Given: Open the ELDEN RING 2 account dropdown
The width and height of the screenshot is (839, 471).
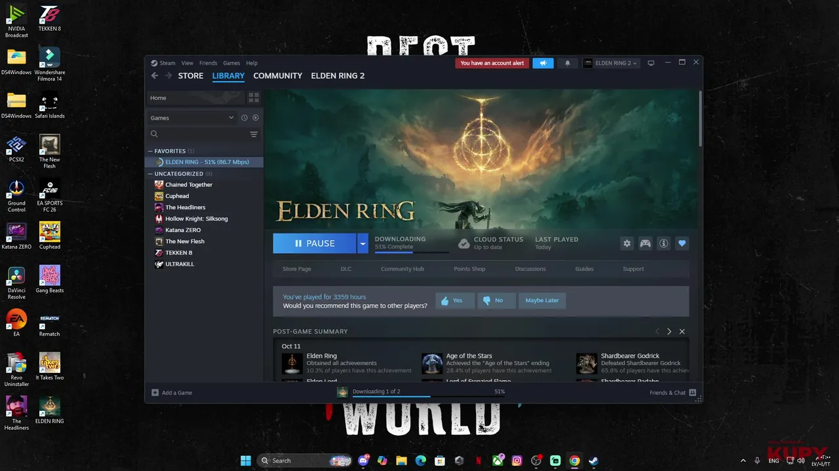Looking at the screenshot, I should (x=610, y=63).
